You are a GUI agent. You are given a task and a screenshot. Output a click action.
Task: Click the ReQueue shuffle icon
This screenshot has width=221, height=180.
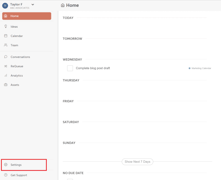coord(6,66)
